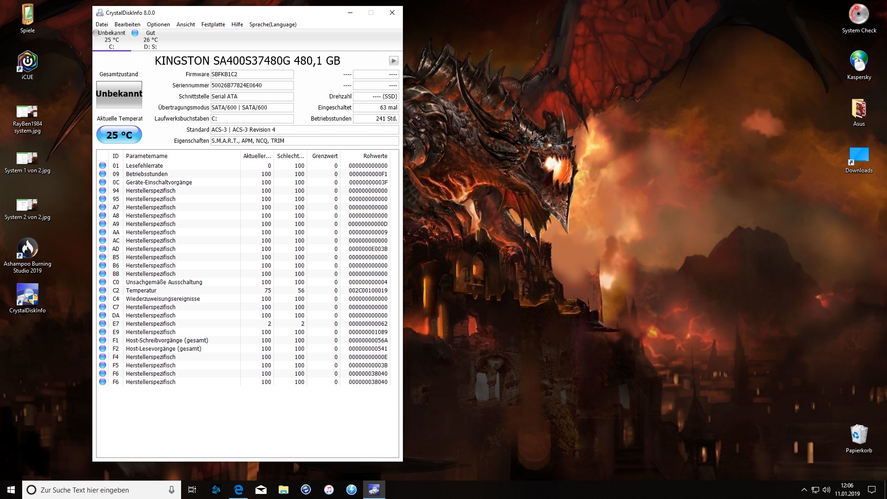Click the Temperatur status indicator icon

pos(103,291)
